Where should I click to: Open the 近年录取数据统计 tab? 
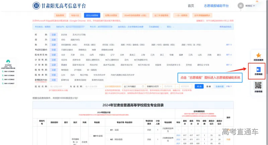click(202, 15)
